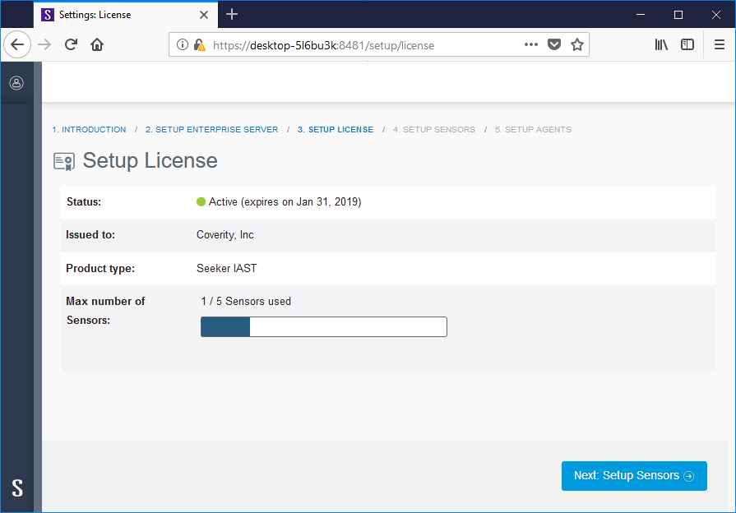
Task: Click the Sensors usage progress bar
Action: pyautogui.click(x=323, y=326)
